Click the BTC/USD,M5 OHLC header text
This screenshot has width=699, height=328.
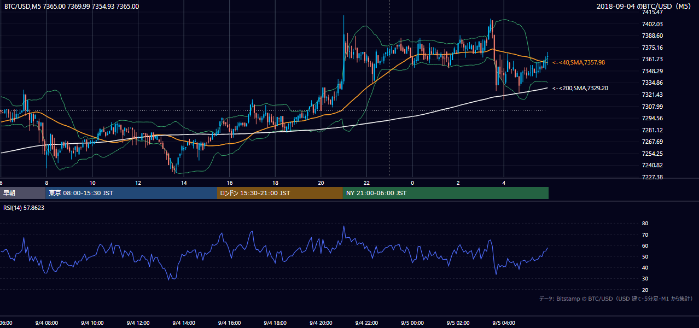click(x=72, y=6)
